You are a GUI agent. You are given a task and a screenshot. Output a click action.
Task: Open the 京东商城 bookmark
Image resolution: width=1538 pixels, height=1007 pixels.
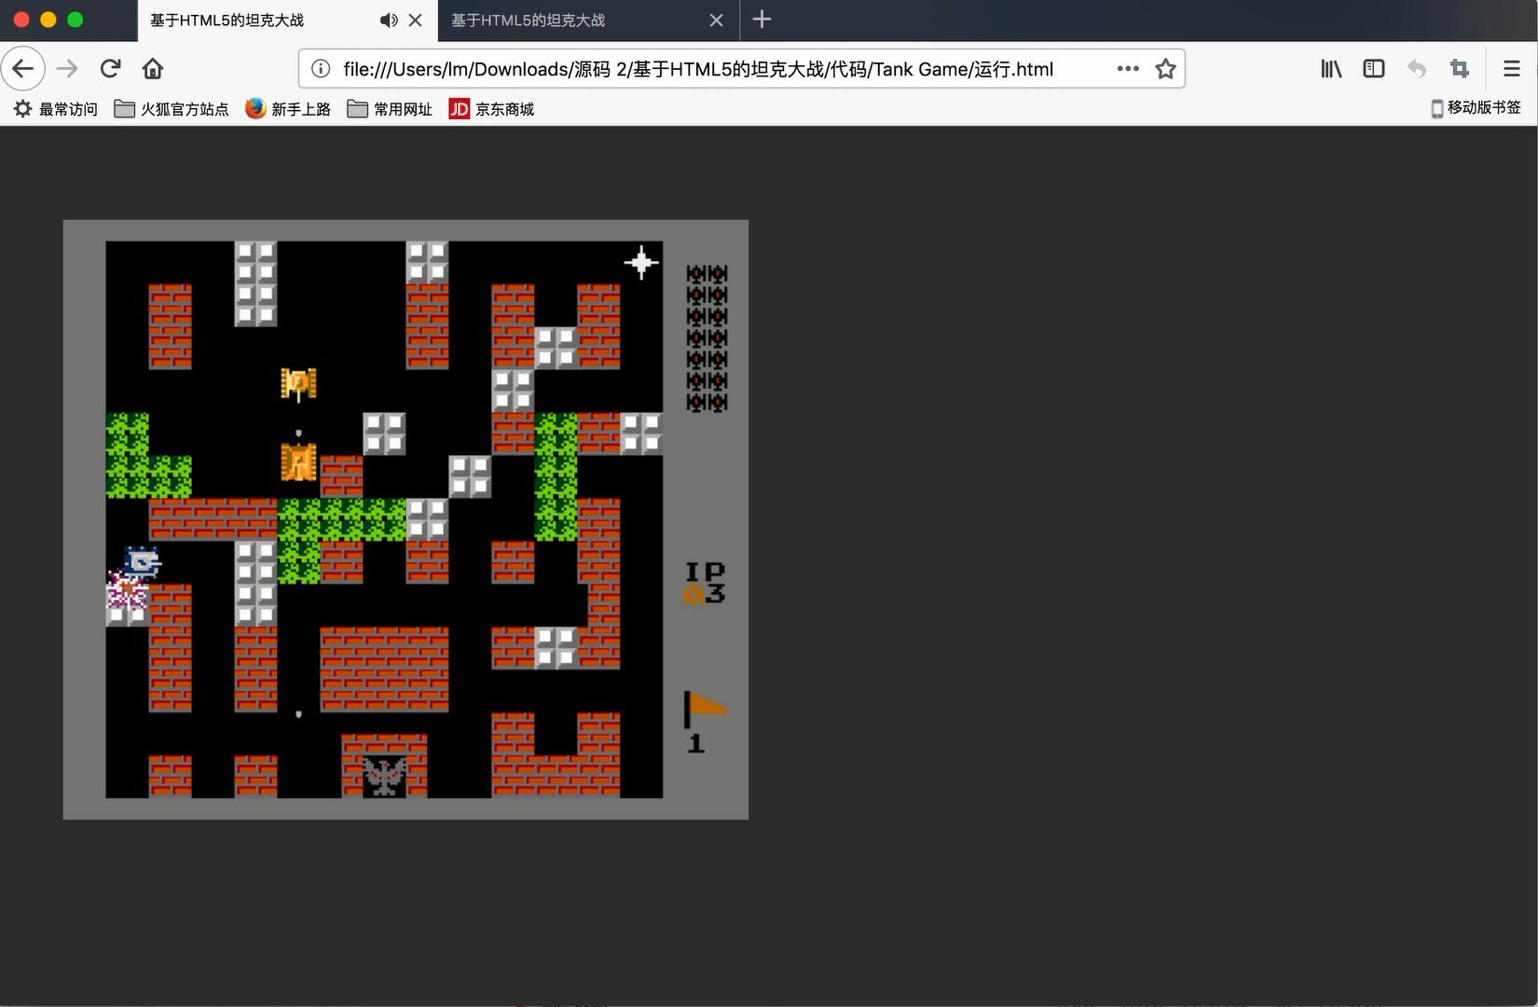click(x=491, y=109)
